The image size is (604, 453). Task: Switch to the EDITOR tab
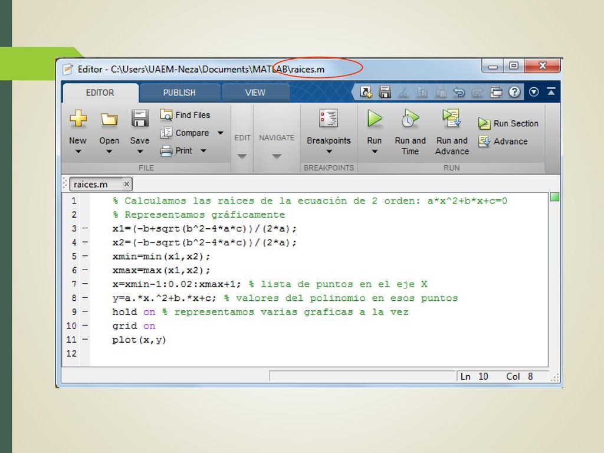point(100,93)
